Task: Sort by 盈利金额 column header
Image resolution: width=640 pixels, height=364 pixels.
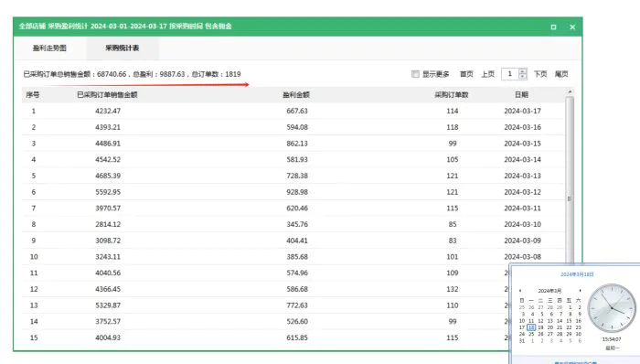Action: coord(296,95)
